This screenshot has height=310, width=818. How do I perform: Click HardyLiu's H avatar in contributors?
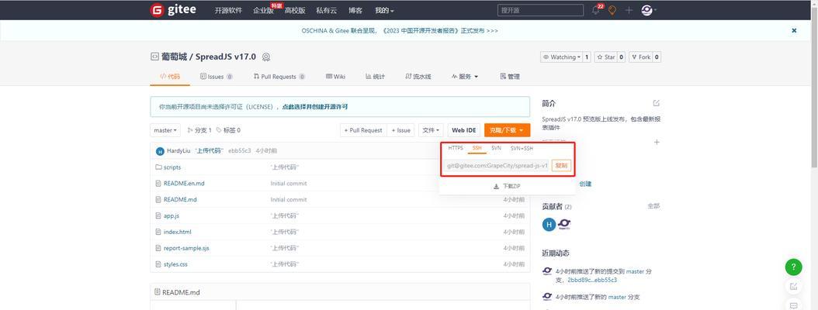click(x=549, y=225)
